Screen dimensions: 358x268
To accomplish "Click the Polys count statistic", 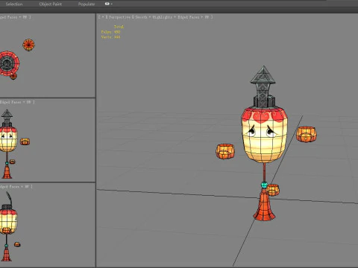I will coord(110,32).
